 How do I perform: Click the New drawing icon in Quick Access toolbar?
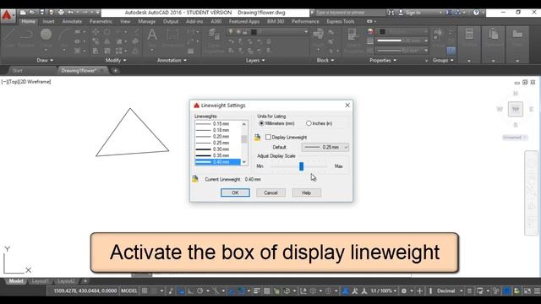click(x=23, y=13)
